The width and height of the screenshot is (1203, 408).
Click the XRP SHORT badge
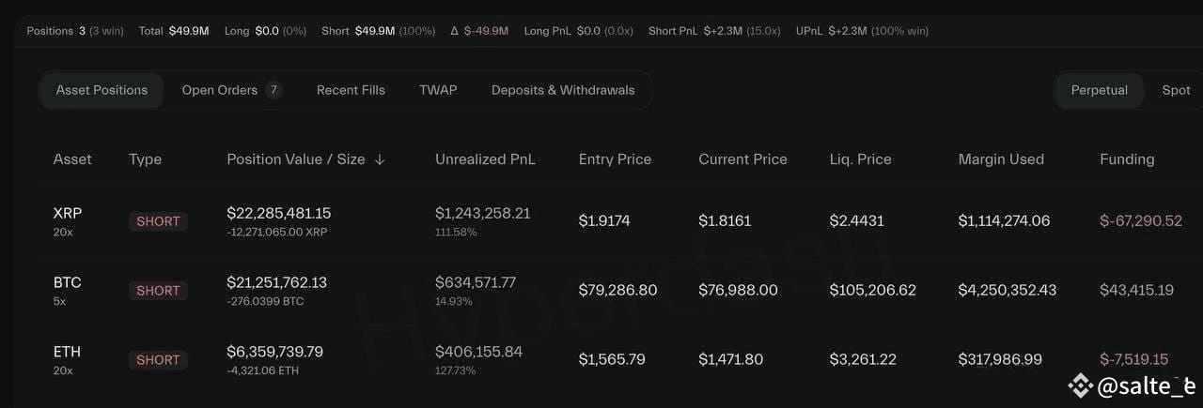[158, 221]
